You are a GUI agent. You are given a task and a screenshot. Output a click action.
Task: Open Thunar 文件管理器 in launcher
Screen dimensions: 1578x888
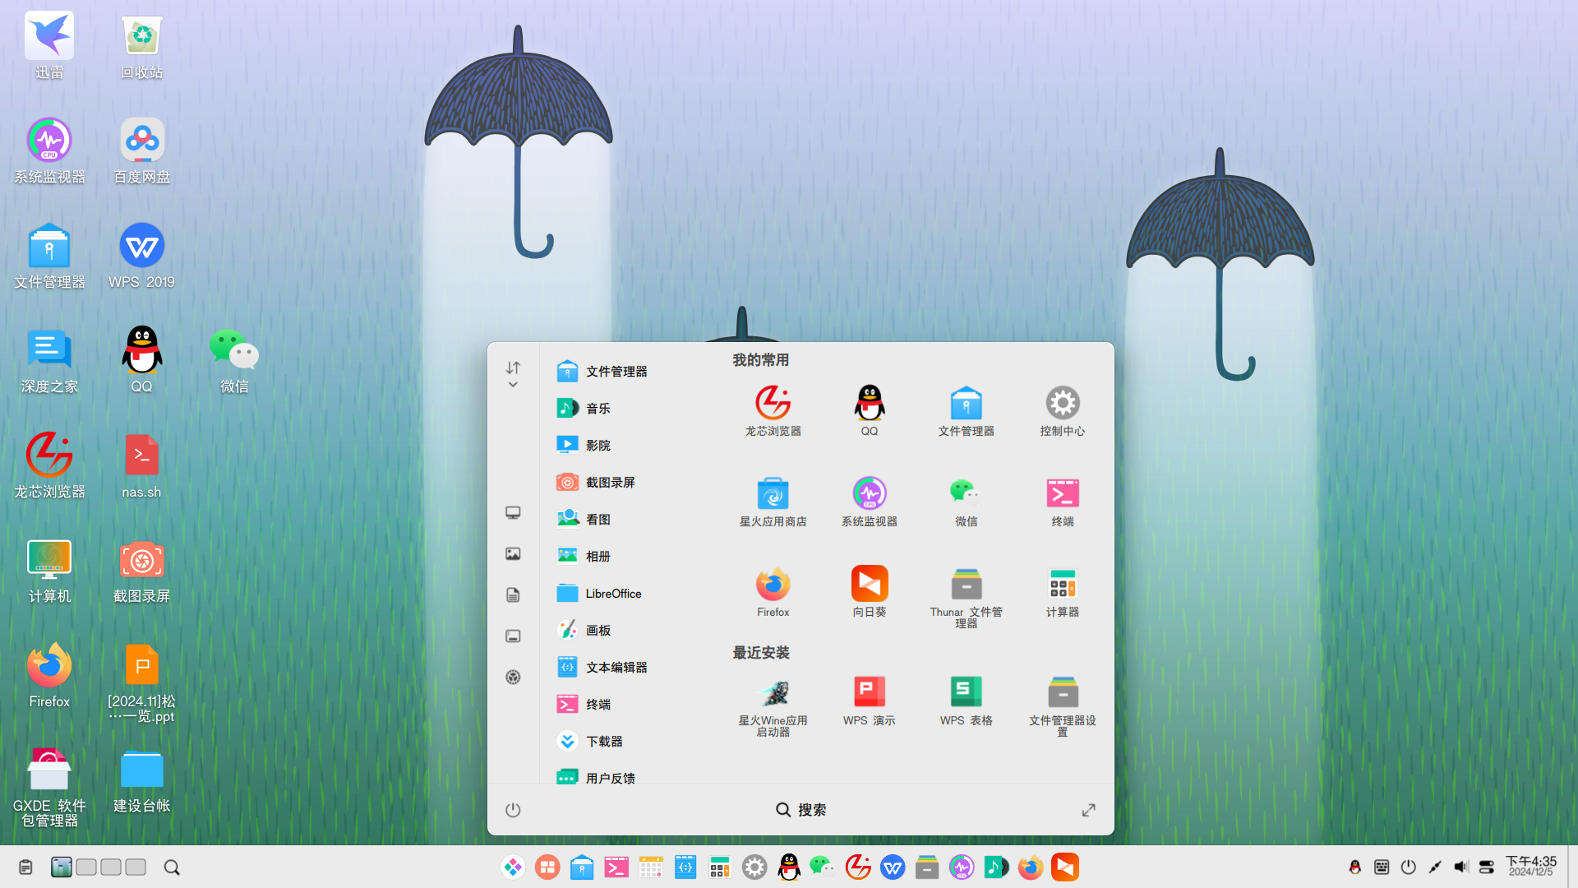pos(967,597)
